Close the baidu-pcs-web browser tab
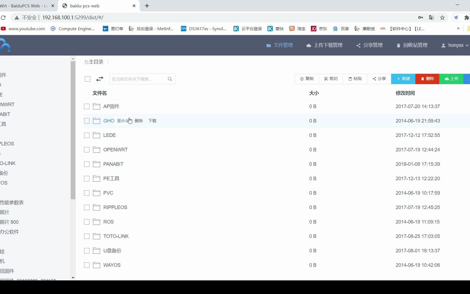The image size is (470, 294). coord(134,6)
